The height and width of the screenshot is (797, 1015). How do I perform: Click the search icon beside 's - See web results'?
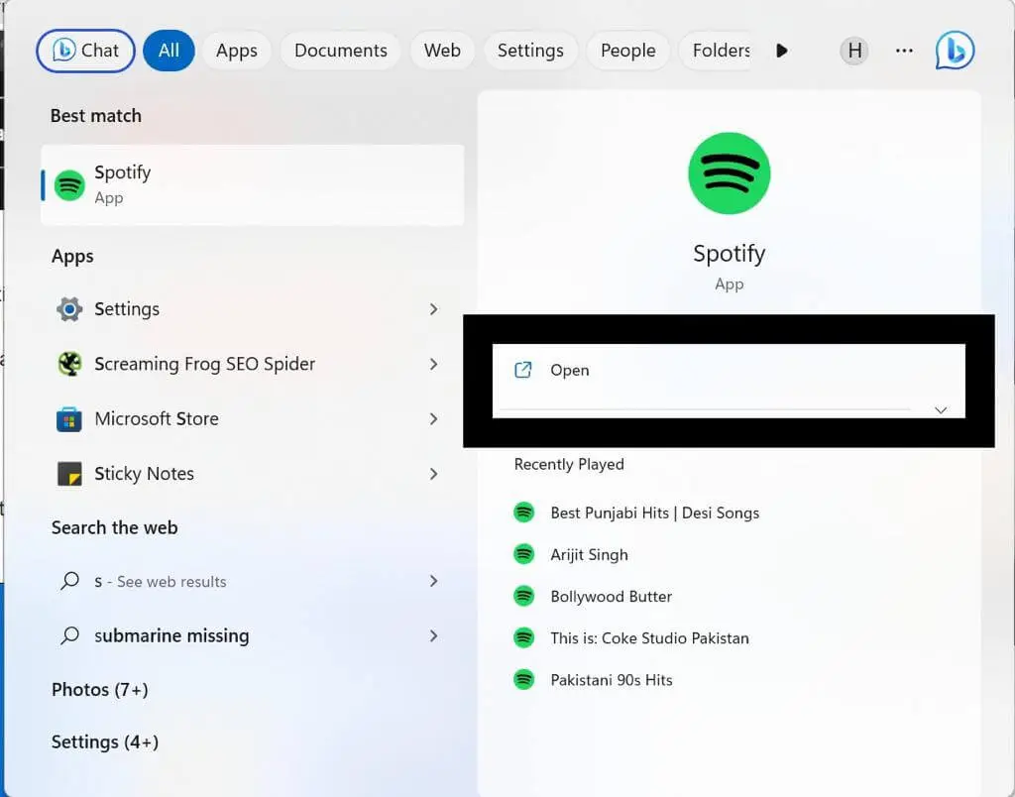(69, 581)
